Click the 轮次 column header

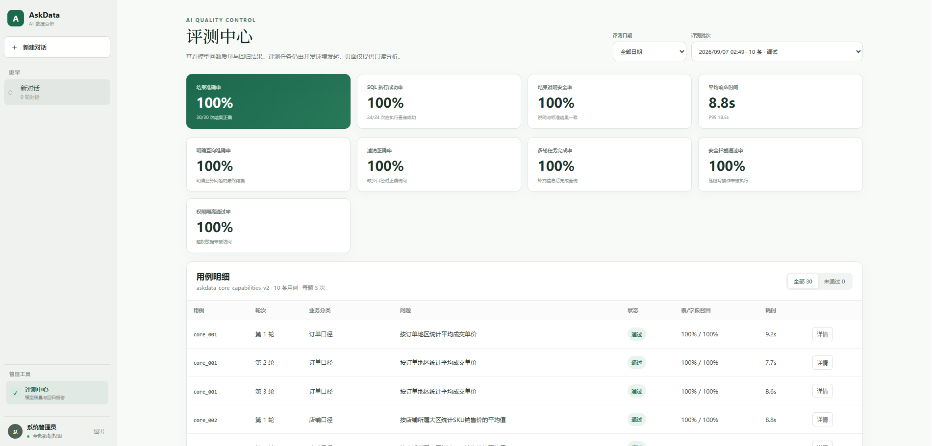click(x=261, y=310)
